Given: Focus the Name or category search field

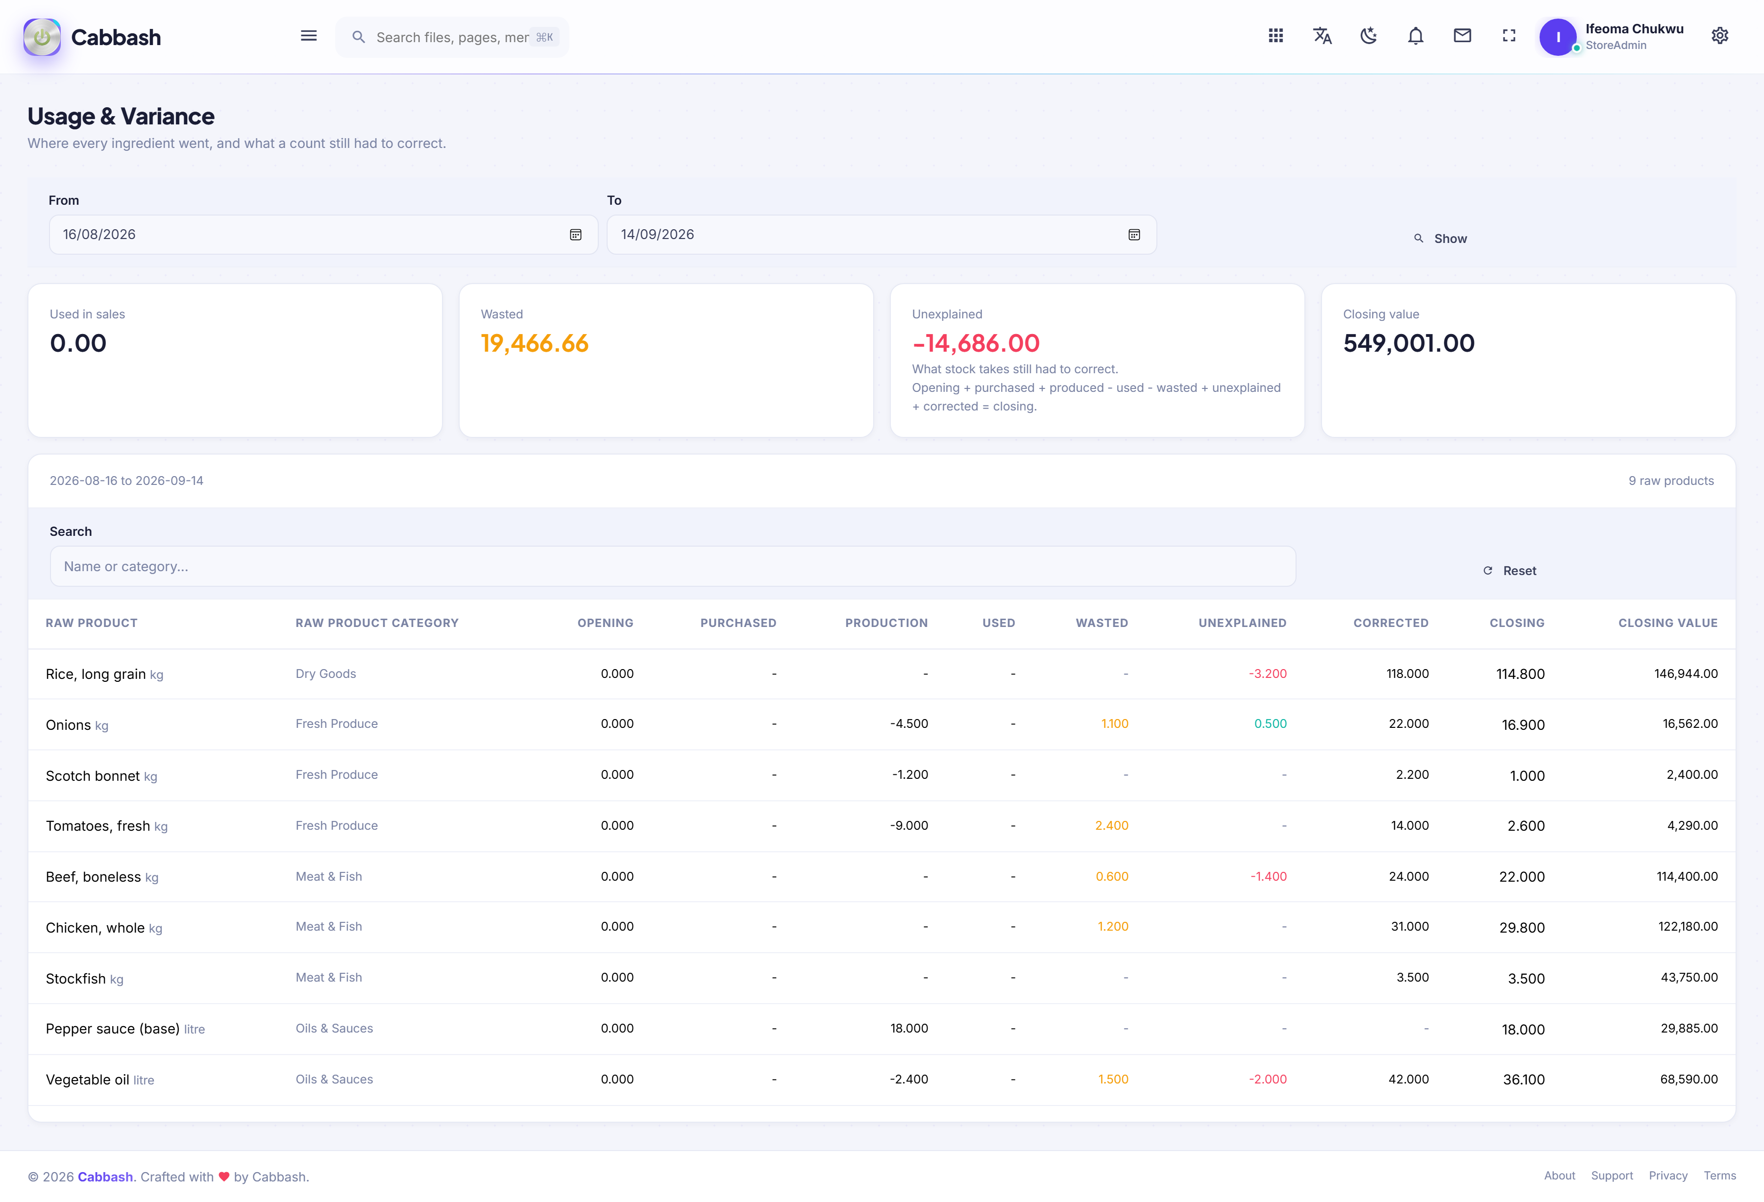Looking at the screenshot, I should [x=672, y=567].
